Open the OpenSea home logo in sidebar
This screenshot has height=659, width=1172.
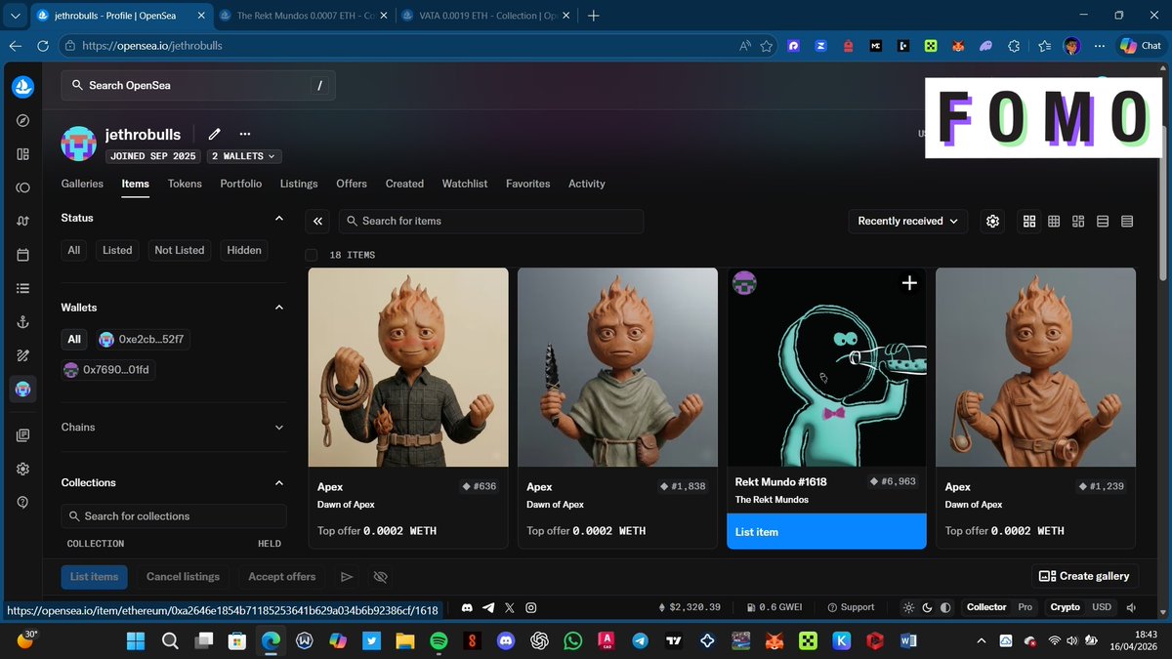(22, 86)
